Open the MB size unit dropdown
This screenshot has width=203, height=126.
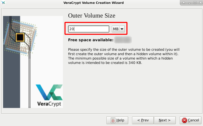[118, 29]
